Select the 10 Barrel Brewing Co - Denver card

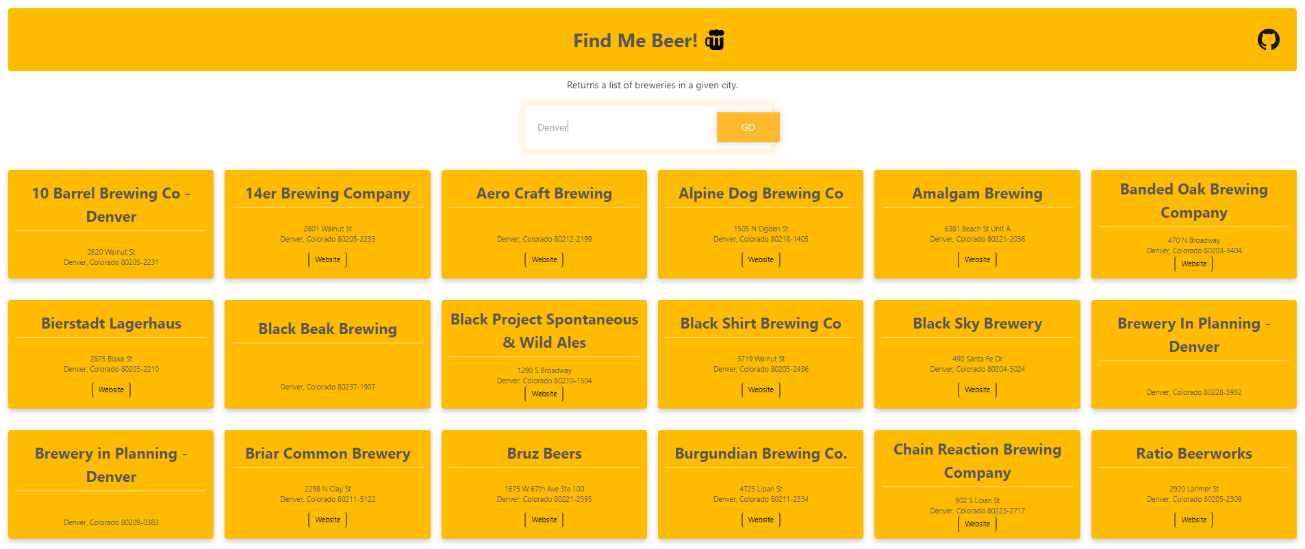coord(110,225)
